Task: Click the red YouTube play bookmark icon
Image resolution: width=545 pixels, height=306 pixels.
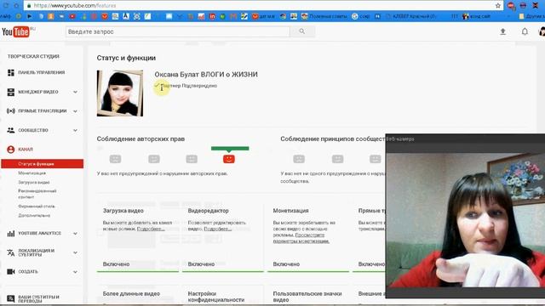Action: (72, 16)
